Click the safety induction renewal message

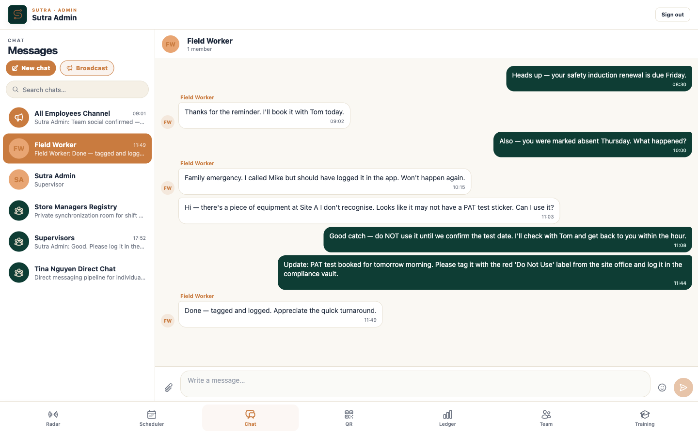coord(599,79)
